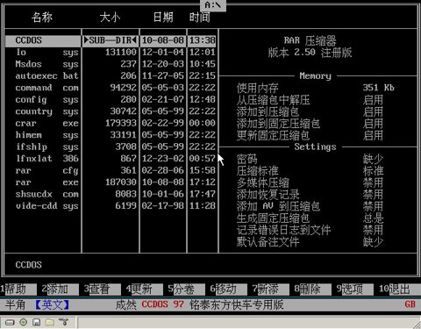This screenshot has width=421, height=329.
Task: Select ifshlp sys file row
Action: pyautogui.click(x=111, y=147)
